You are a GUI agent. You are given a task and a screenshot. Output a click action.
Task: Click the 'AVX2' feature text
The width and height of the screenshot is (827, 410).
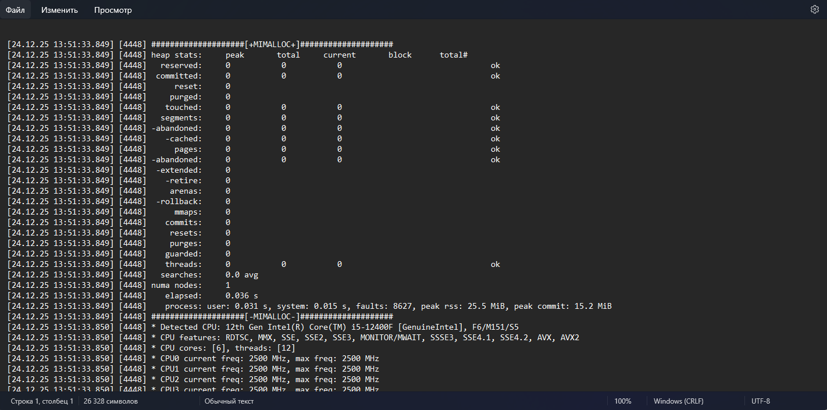[x=570, y=337]
